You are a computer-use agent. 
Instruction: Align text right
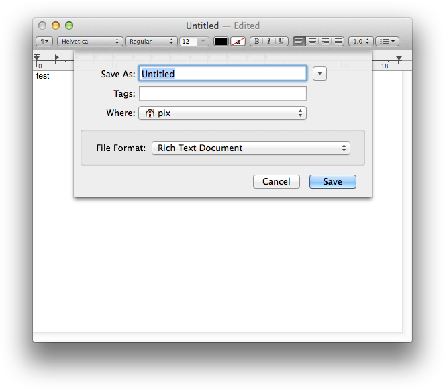(326, 42)
